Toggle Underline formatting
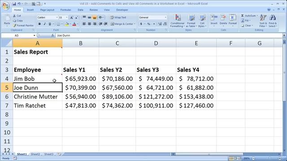 (x=50, y=24)
